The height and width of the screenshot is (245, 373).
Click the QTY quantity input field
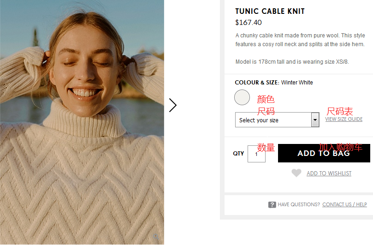pos(256,154)
